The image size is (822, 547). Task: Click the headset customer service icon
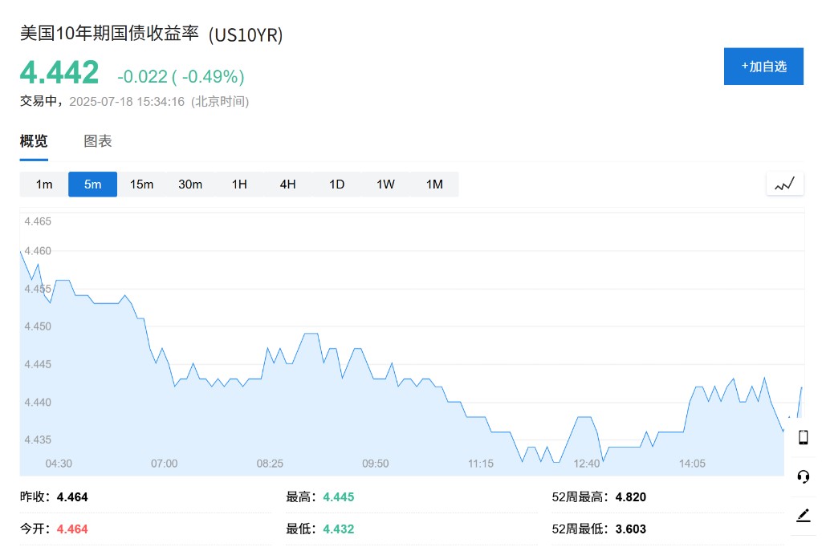[803, 476]
